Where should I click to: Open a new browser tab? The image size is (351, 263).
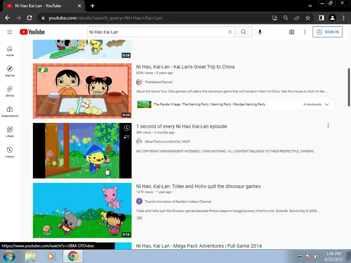click(x=93, y=6)
